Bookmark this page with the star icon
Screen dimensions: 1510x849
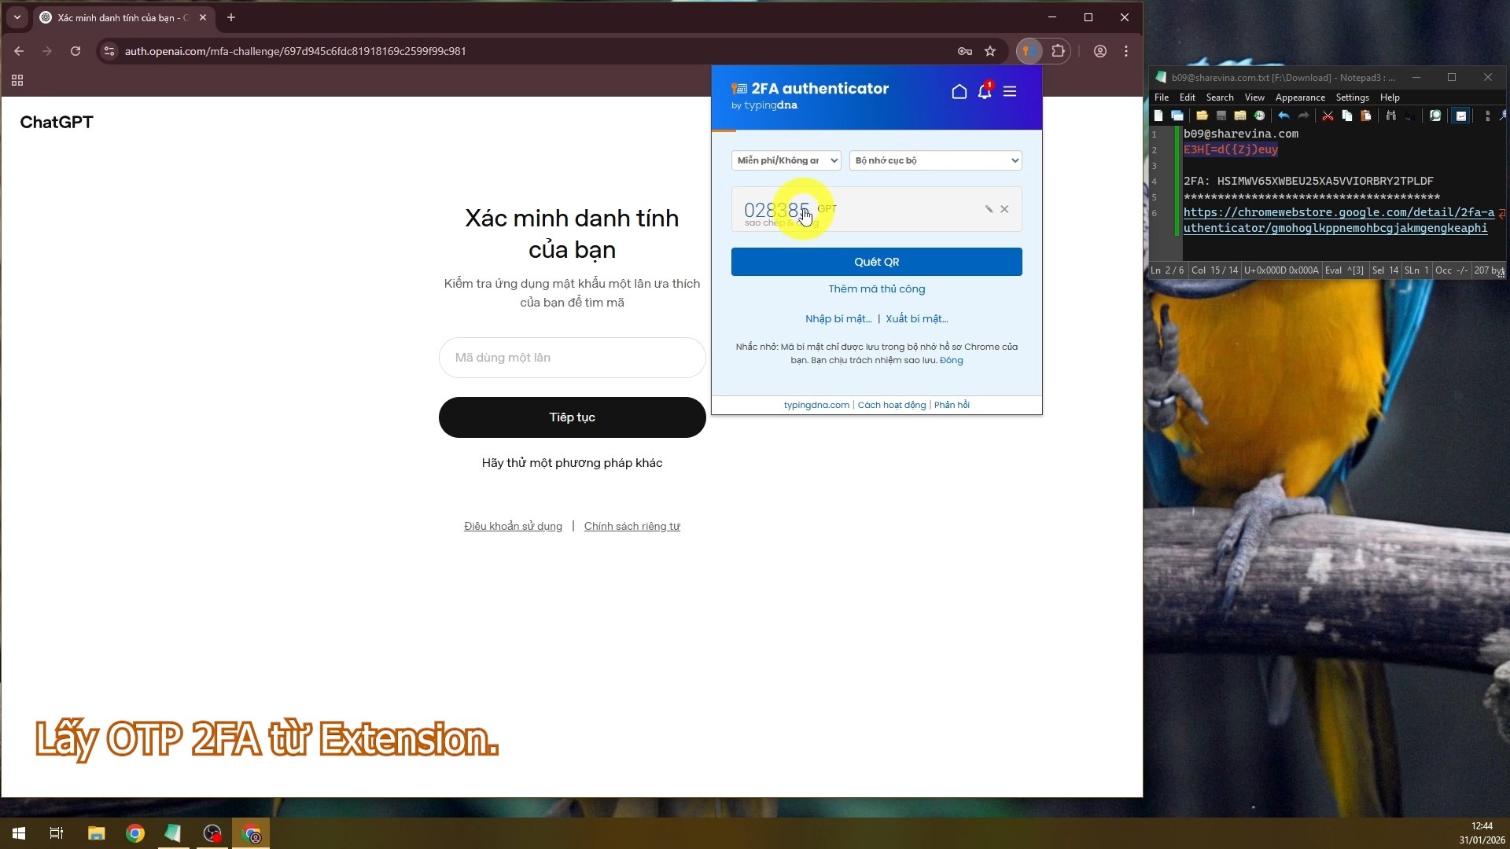tap(990, 51)
